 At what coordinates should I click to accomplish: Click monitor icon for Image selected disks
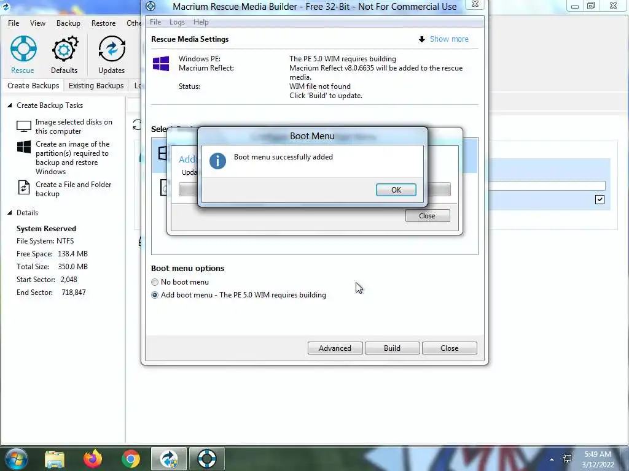pyautogui.click(x=24, y=126)
